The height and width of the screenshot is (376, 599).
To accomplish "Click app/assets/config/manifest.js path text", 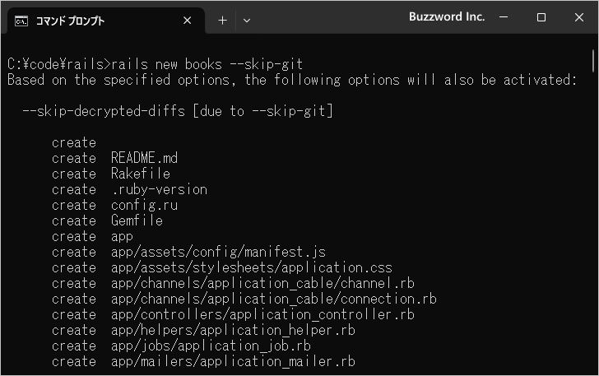I will click(218, 253).
